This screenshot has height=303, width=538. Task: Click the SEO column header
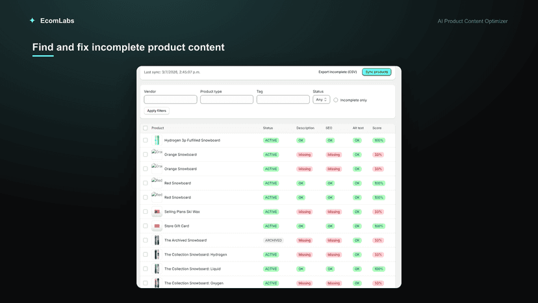pyautogui.click(x=329, y=128)
